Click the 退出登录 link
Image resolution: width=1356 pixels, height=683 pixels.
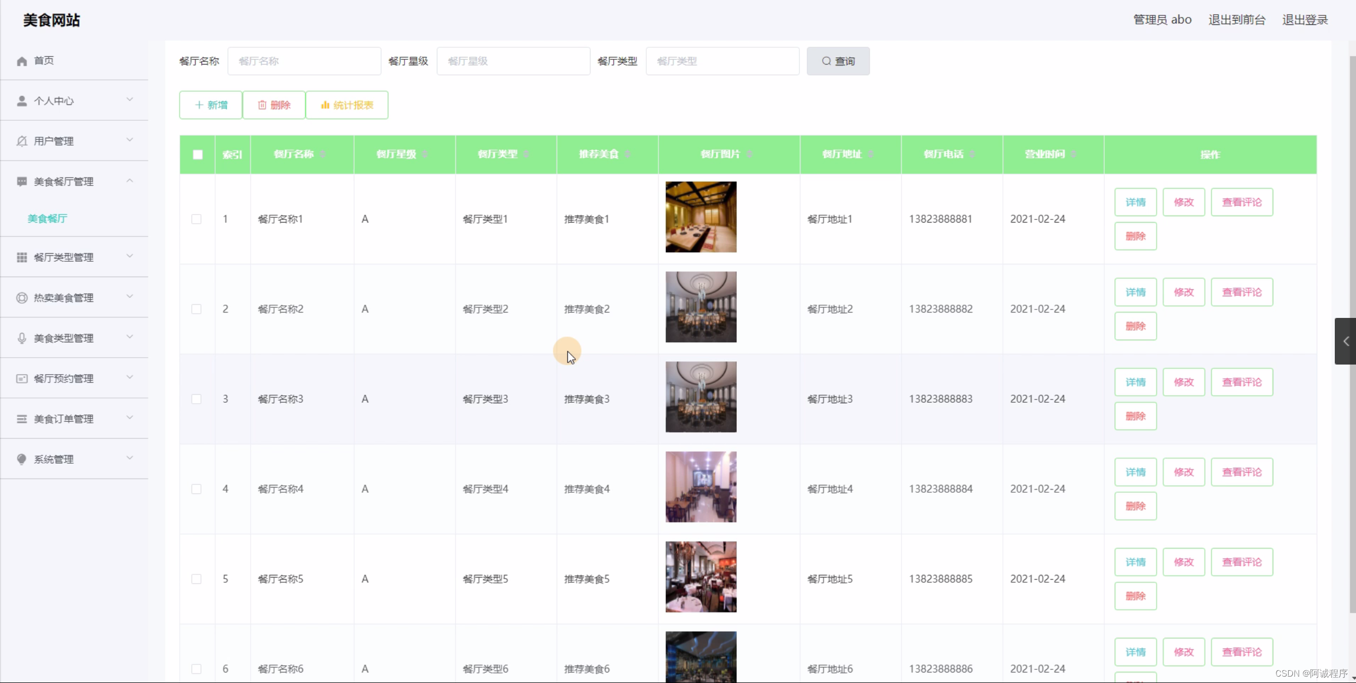[1305, 20]
